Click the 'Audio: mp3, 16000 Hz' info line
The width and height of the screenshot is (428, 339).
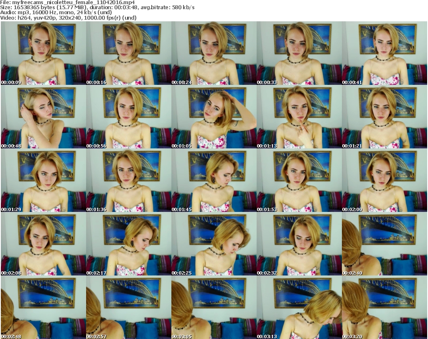tap(56, 13)
